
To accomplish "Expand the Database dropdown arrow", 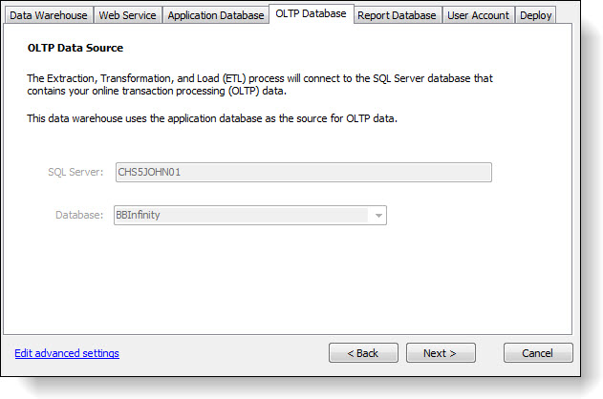I will tap(378, 216).
